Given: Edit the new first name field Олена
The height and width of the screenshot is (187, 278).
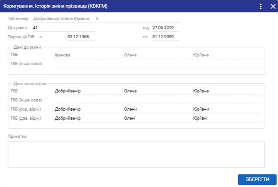Looking at the screenshot, I should pos(157,91).
